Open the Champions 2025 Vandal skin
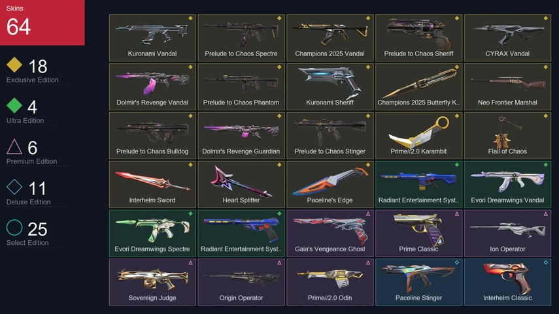Image resolution: width=559 pixels, height=314 pixels. coord(330,38)
